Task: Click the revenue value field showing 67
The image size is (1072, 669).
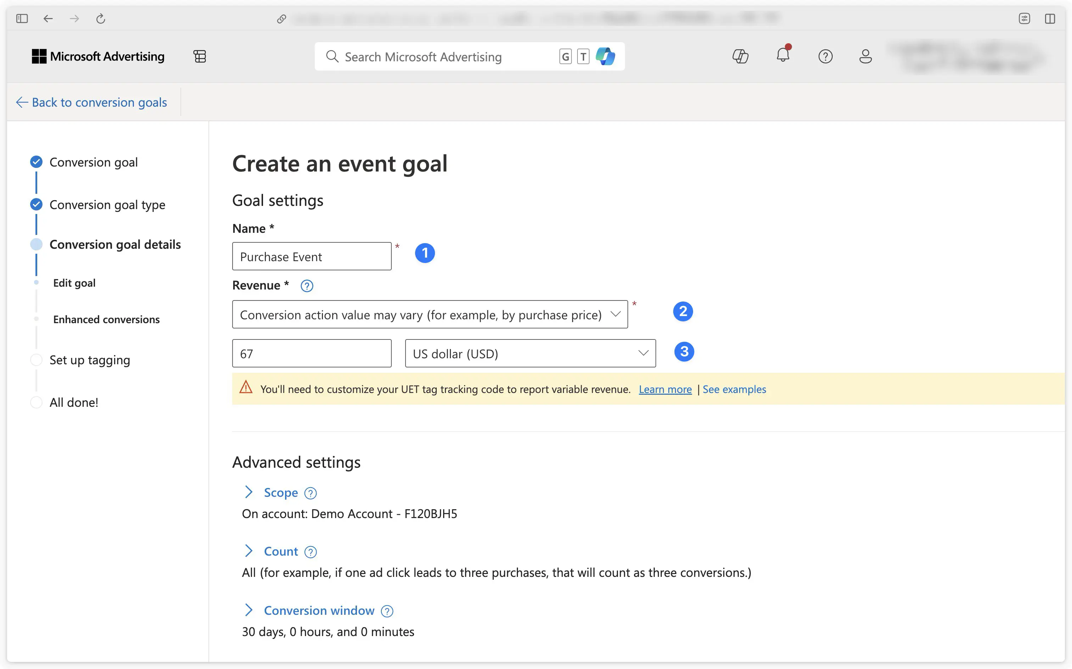Action: (x=312, y=354)
